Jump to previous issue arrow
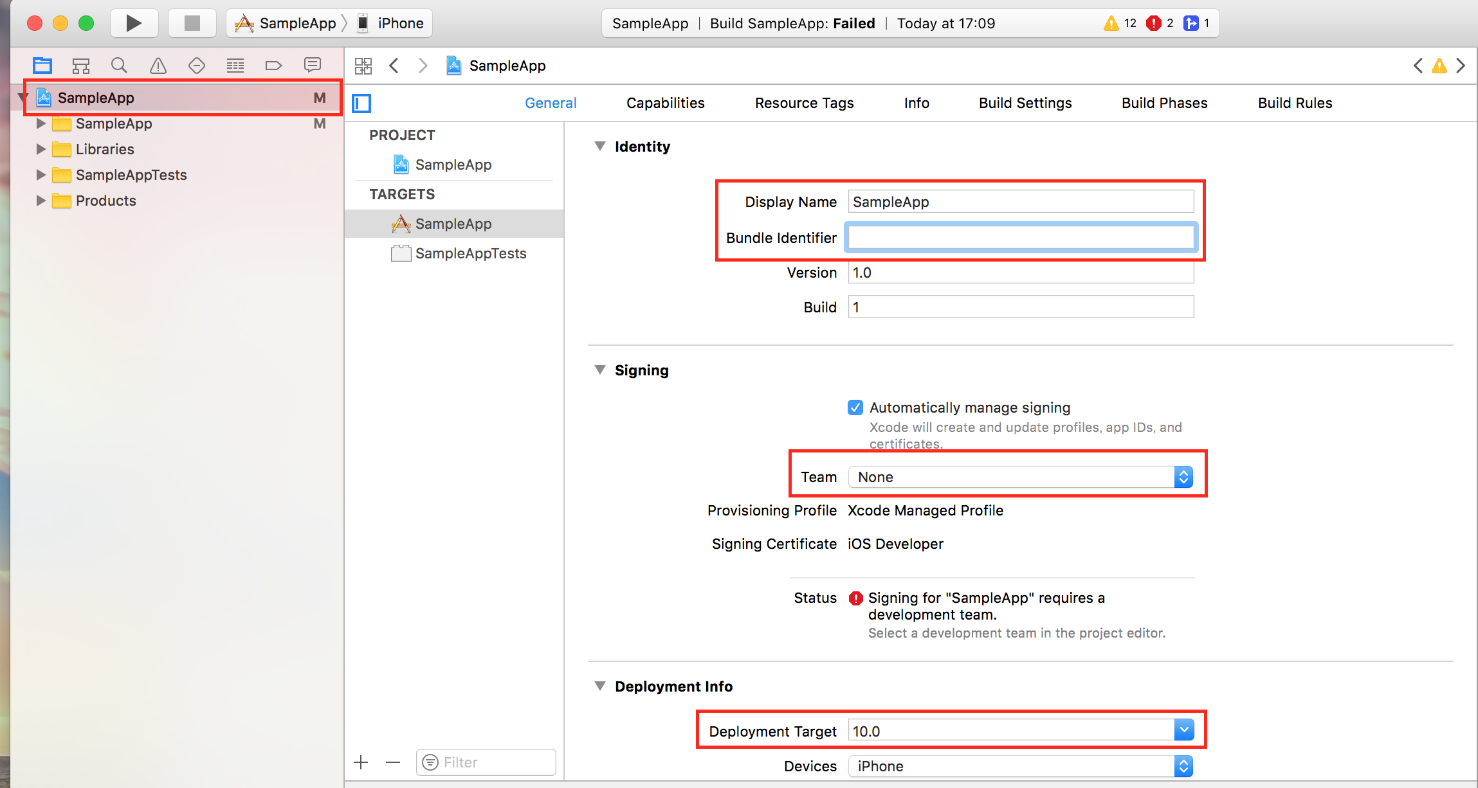 tap(1418, 66)
